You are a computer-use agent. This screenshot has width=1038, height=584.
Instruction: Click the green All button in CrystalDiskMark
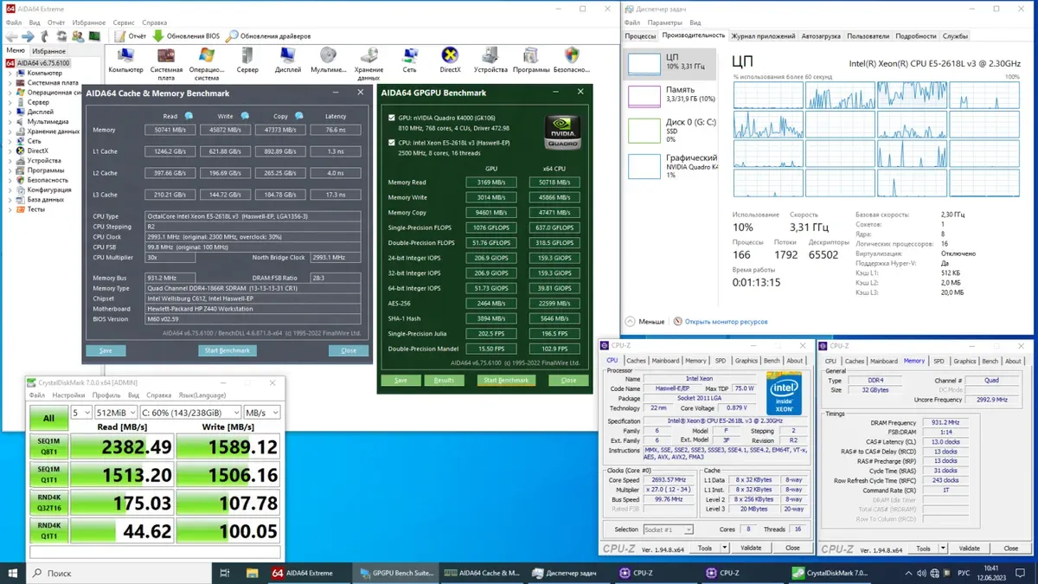click(x=48, y=418)
